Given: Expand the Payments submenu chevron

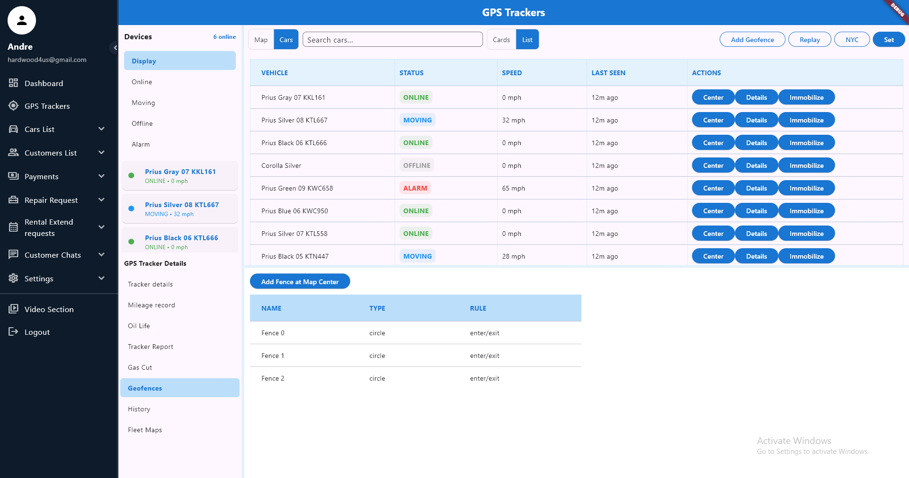Looking at the screenshot, I should [x=101, y=176].
